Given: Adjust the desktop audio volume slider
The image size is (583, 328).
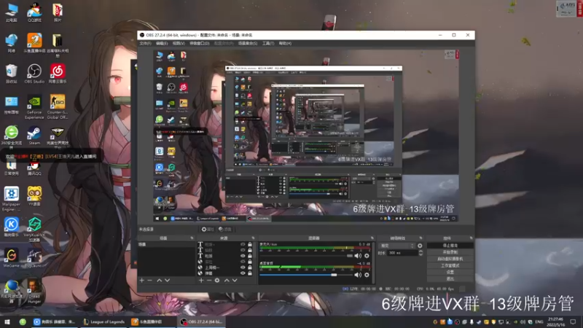Looking at the screenshot, I should (306, 275).
